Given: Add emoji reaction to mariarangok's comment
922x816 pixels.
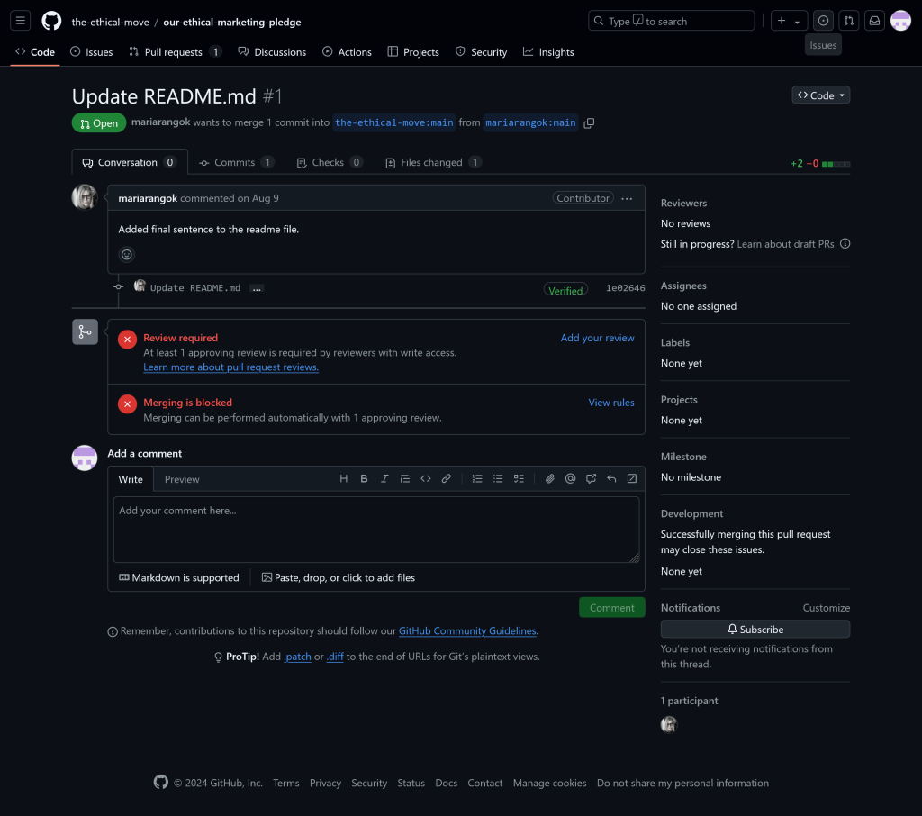Looking at the screenshot, I should pyautogui.click(x=127, y=255).
